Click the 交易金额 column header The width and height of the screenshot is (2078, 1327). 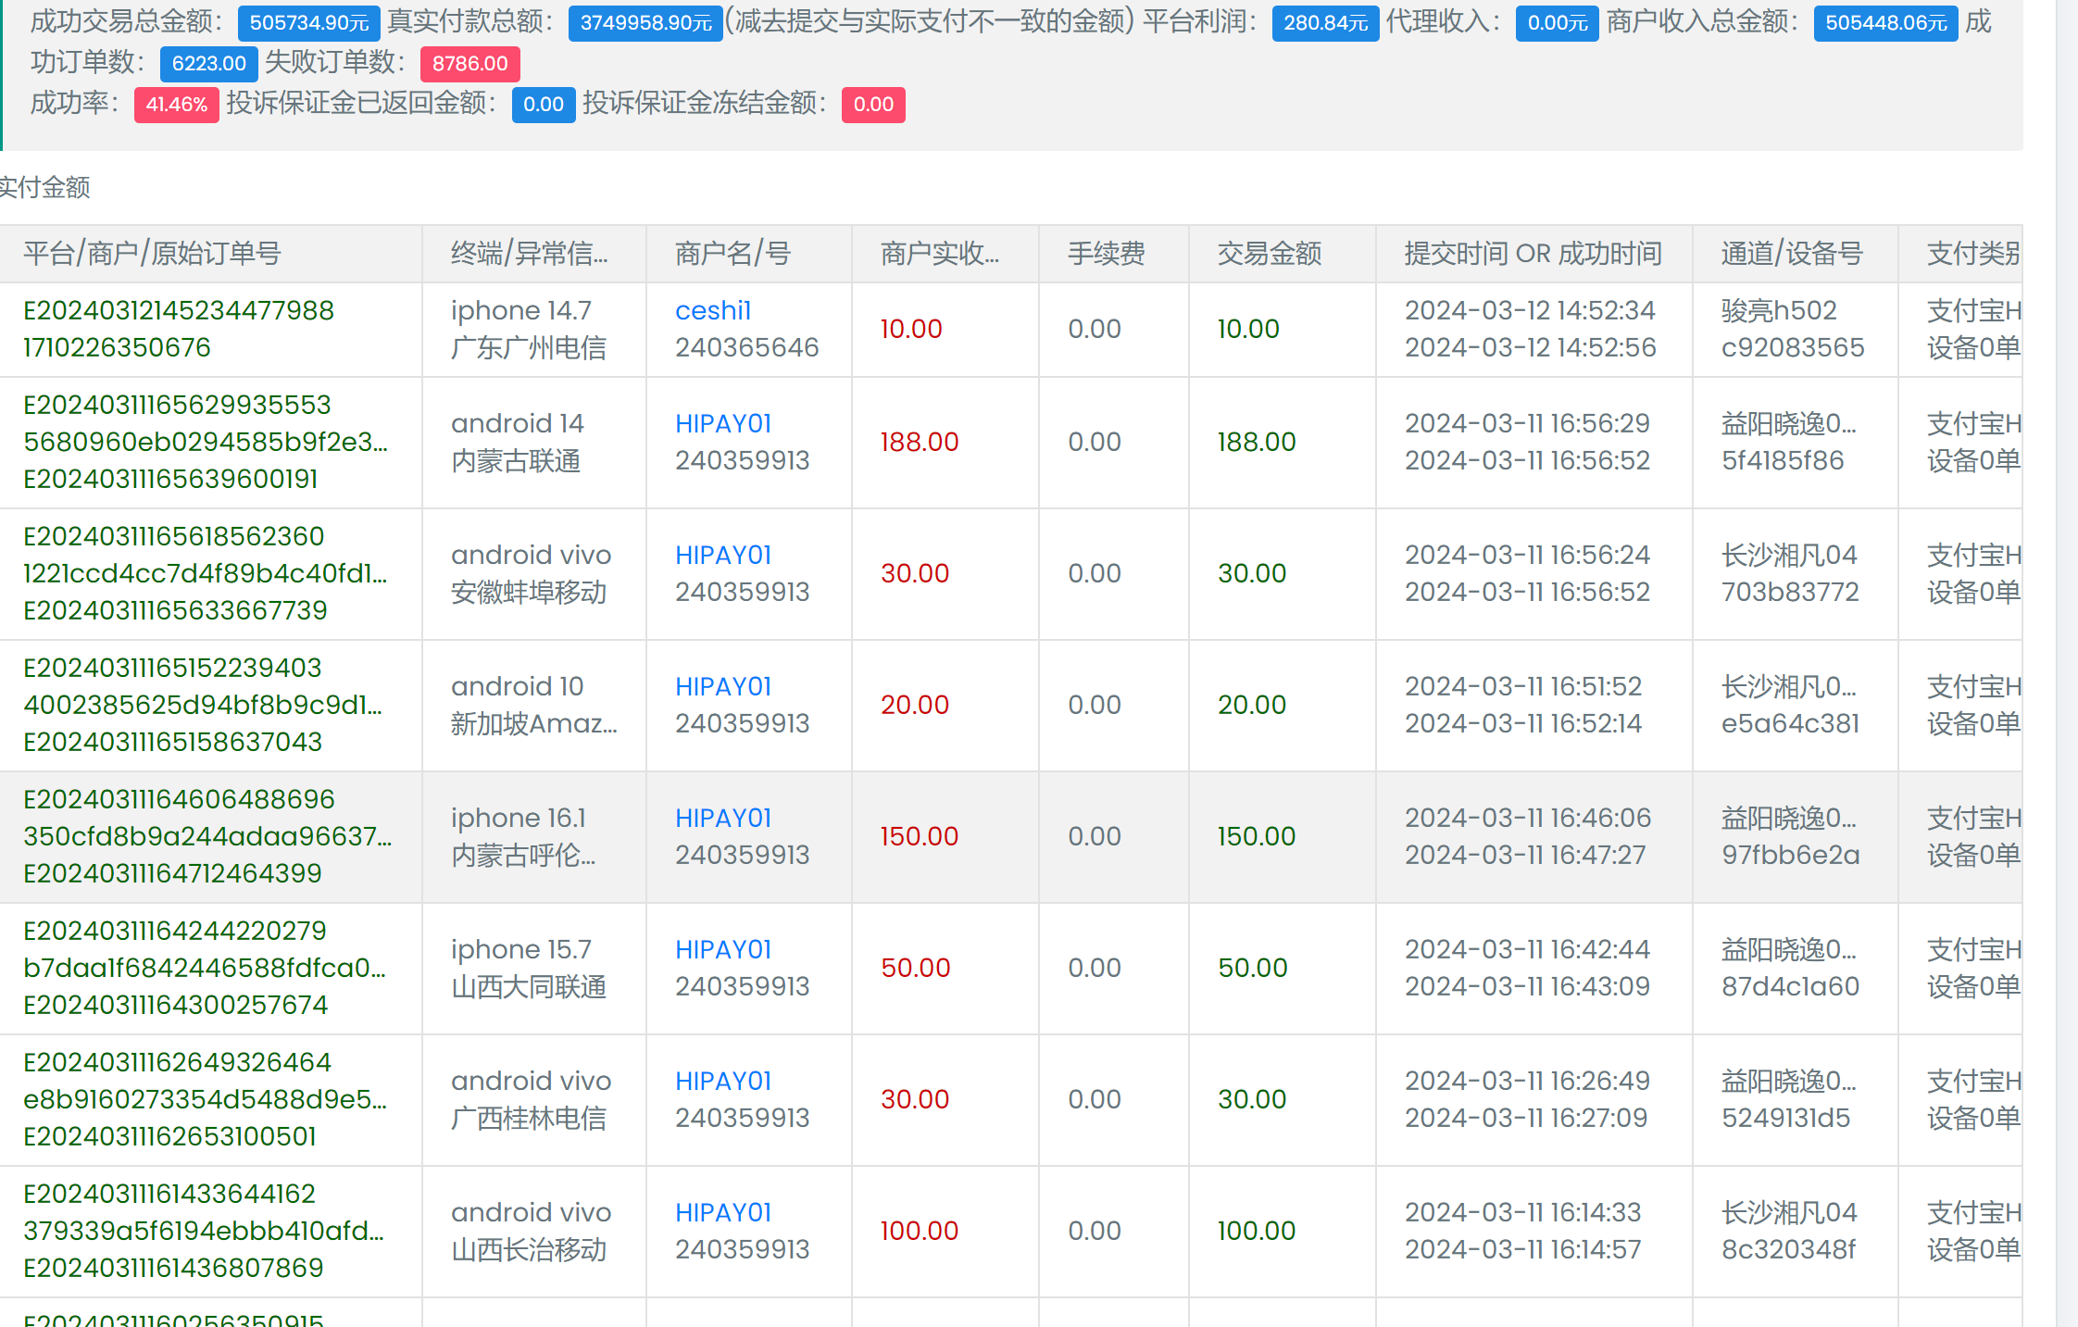[1269, 253]
